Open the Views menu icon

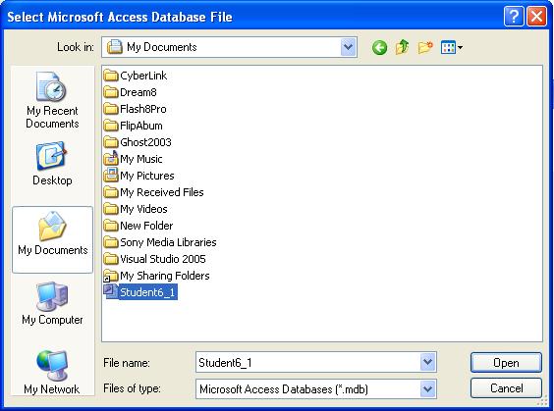[452, 47]
